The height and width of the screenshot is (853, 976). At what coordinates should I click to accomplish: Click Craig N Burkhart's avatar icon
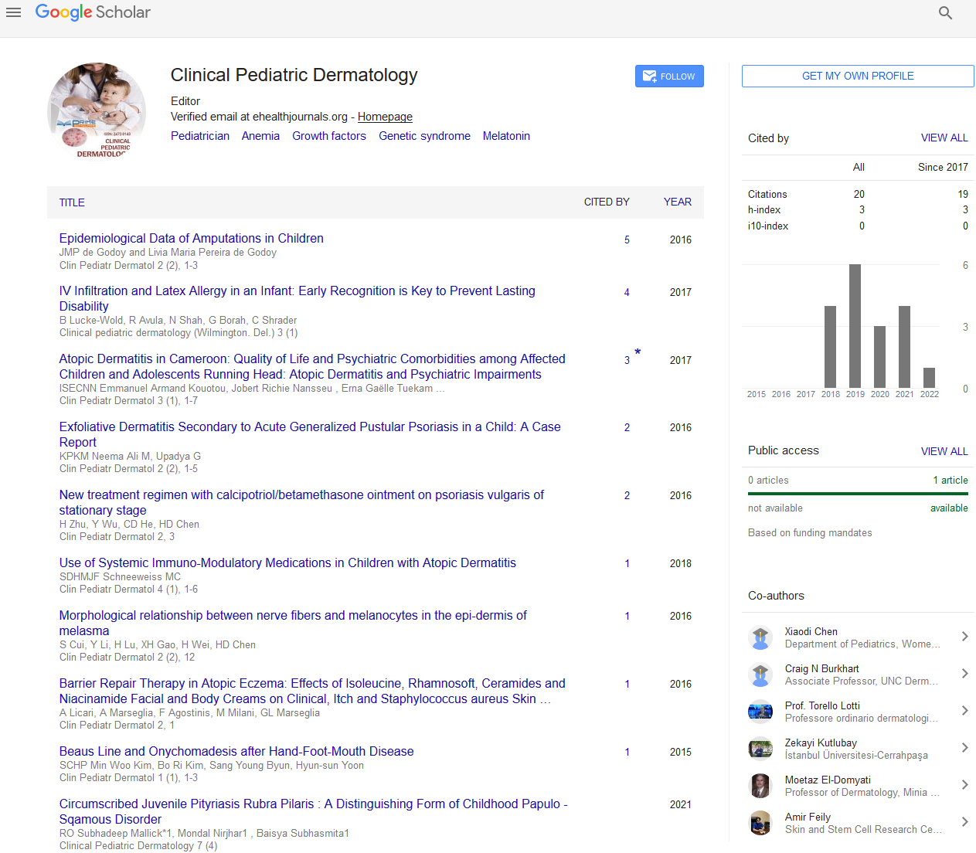pos(760,675)
